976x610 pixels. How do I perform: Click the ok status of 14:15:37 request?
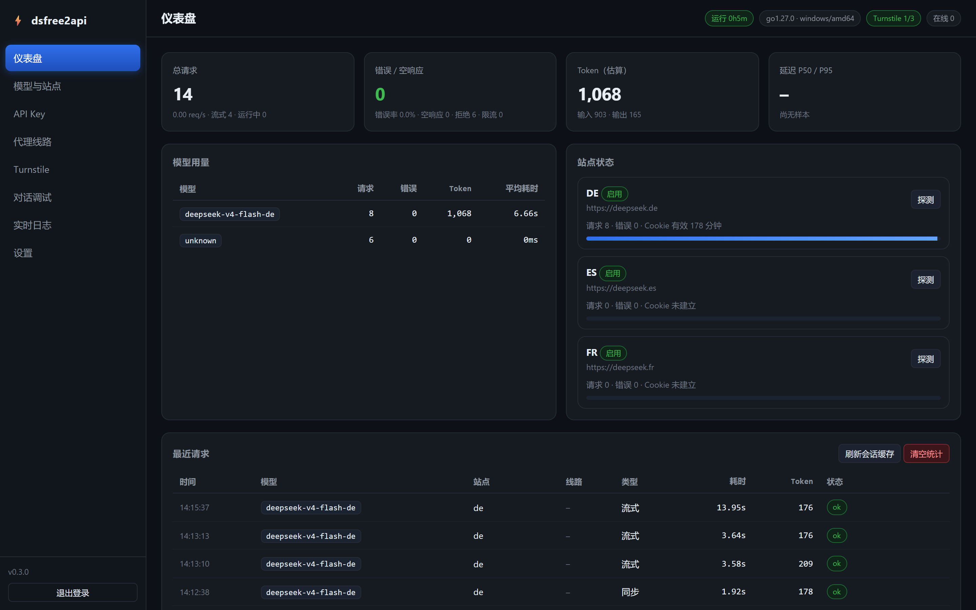(837, 508)
